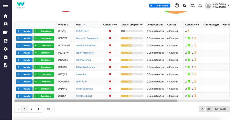Open the ID badge sidebar icon
The width and height of the screenshot is (232, 120).
[6, 24]
